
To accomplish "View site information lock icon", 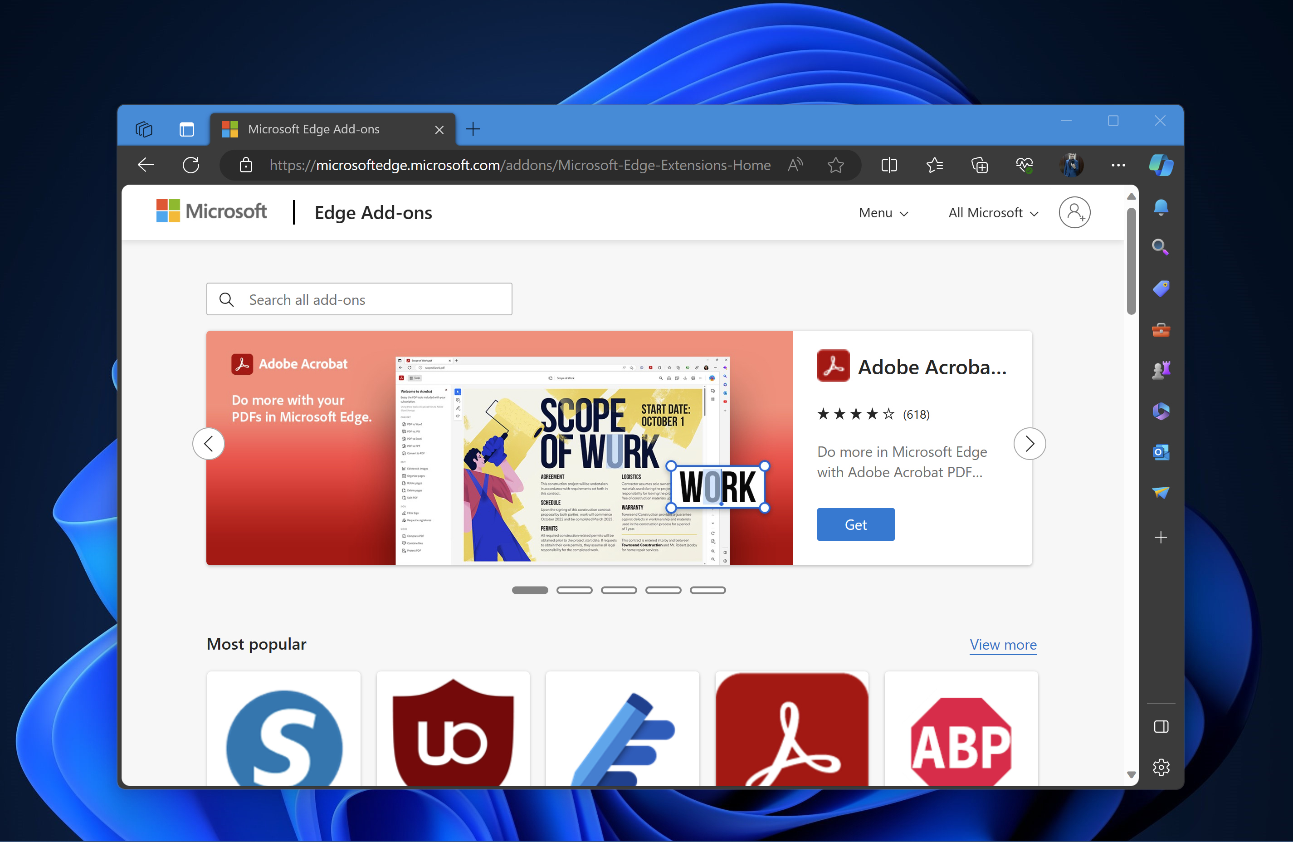I will 245,165.
